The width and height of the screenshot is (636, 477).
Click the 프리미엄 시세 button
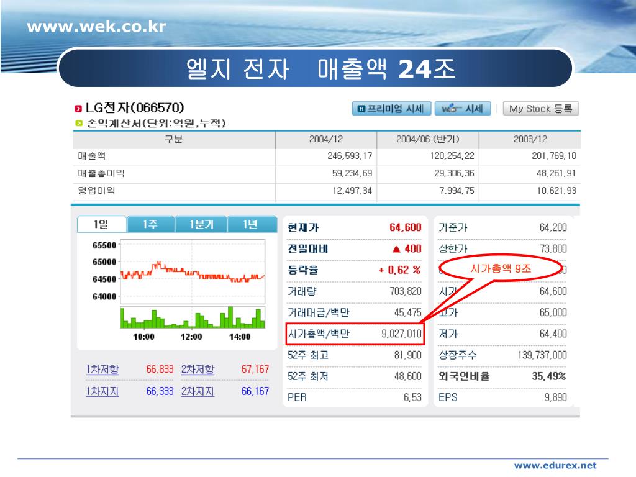pos(391,109)
